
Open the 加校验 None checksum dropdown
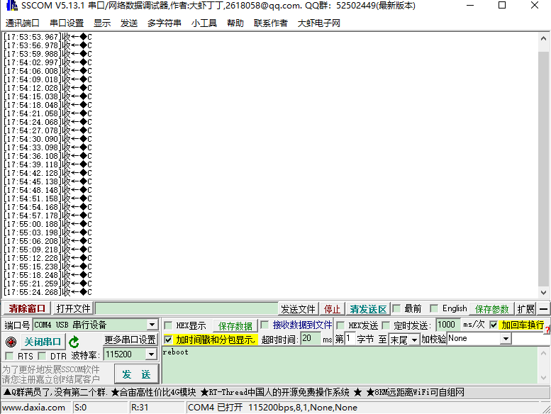tap(506, 339)
